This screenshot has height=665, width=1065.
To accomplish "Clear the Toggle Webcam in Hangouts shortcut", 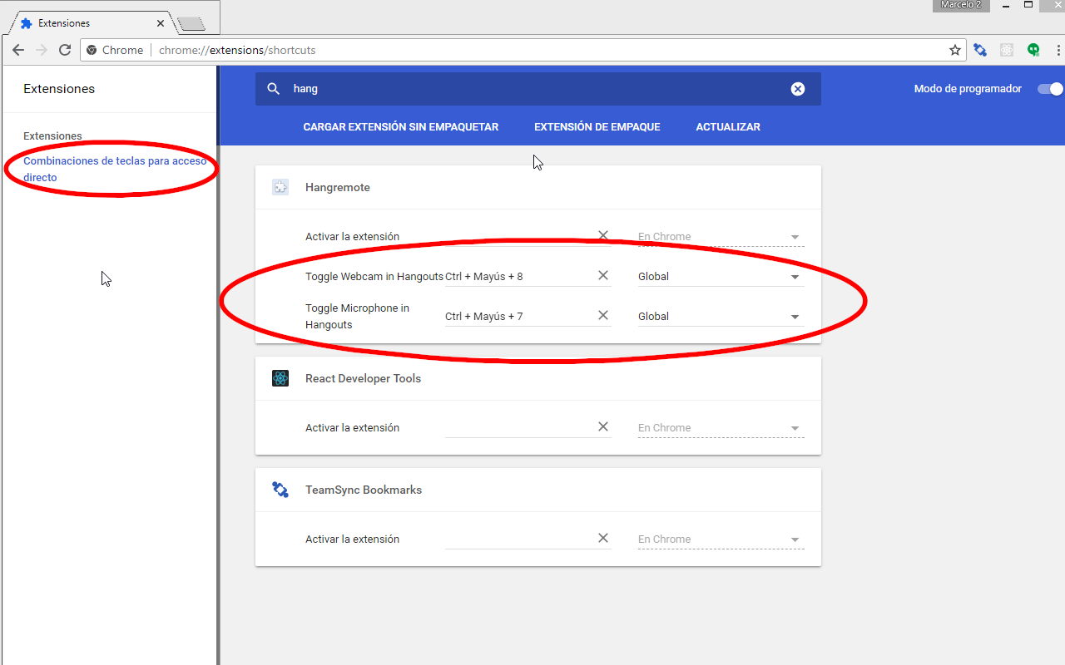I will [x=603, y=275].
